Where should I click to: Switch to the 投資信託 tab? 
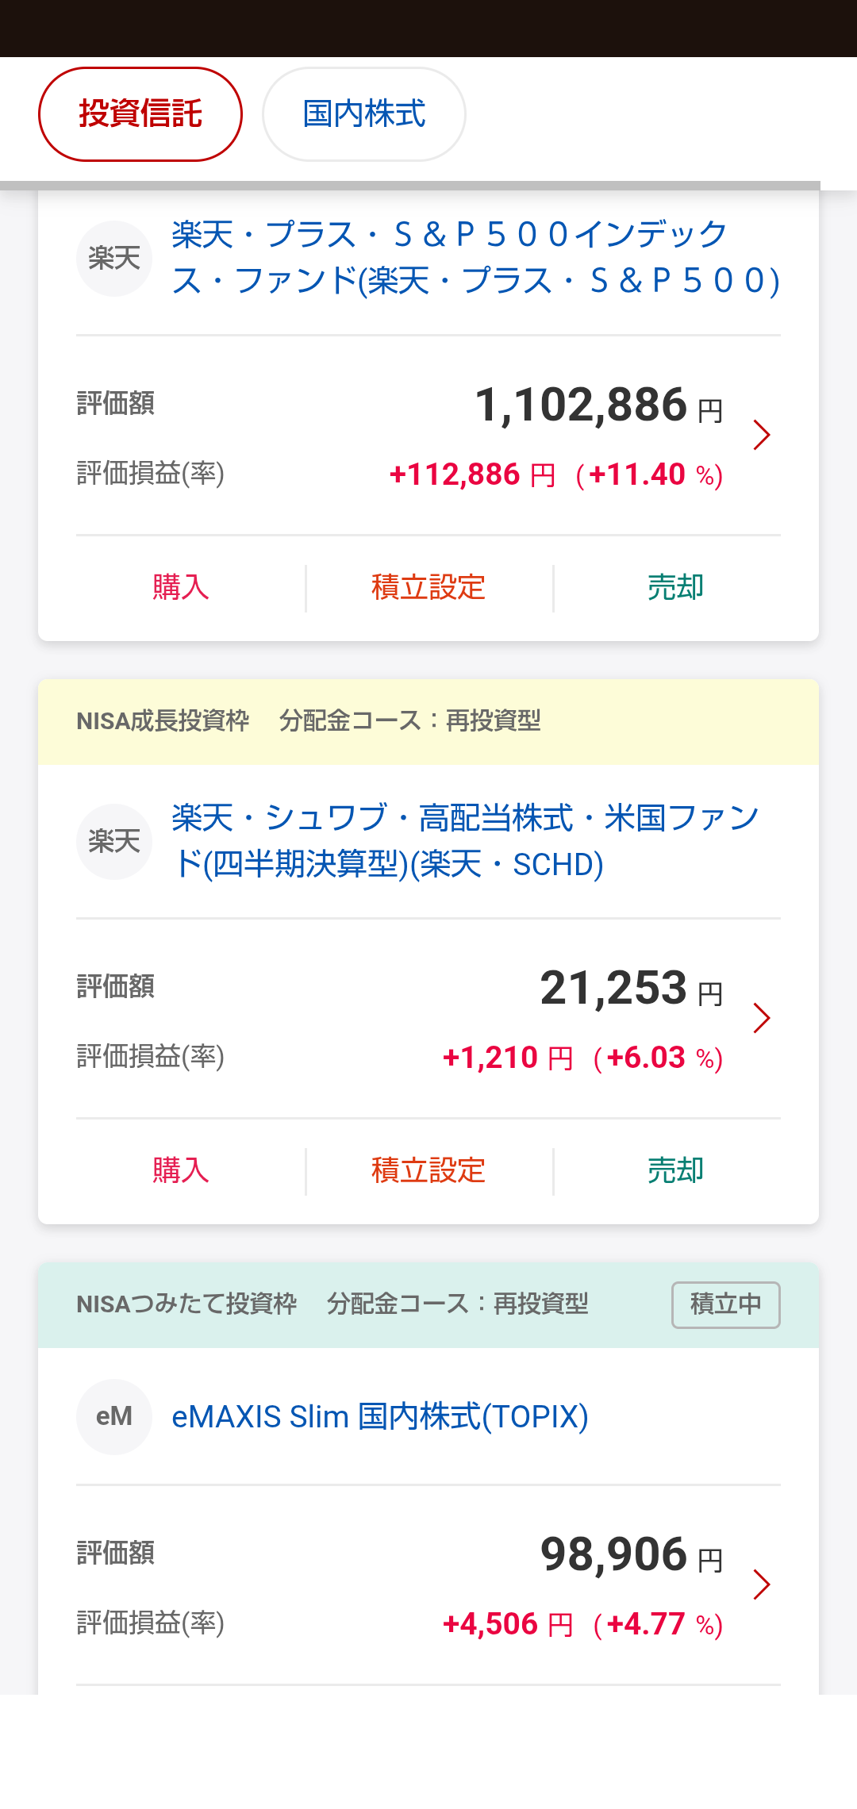coord(140,114)
